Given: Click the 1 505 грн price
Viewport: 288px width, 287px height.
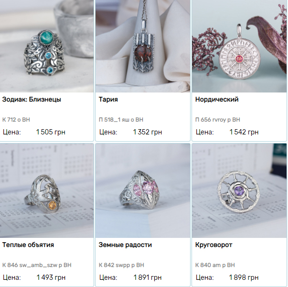Looking at the screenshot, I should pos(51,132).
